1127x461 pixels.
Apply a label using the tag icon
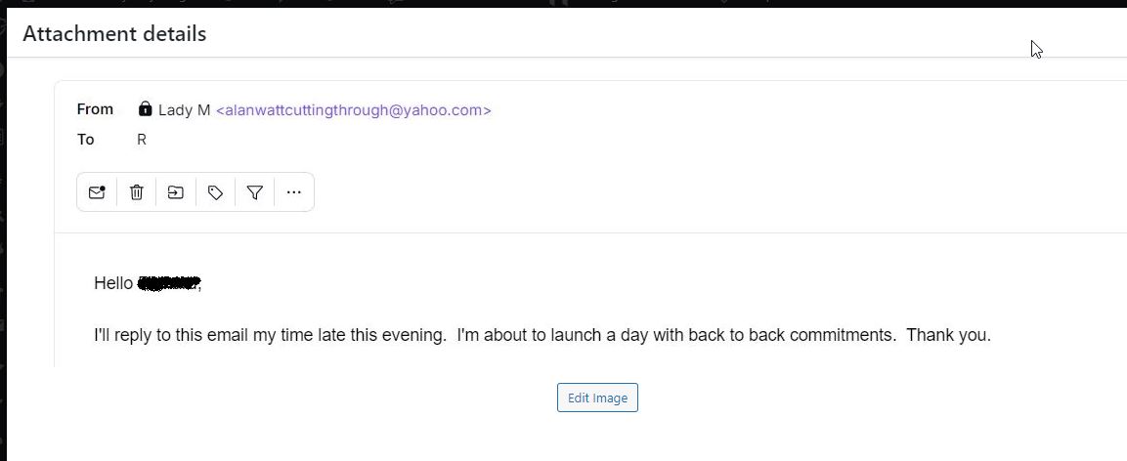pos(216,192)
